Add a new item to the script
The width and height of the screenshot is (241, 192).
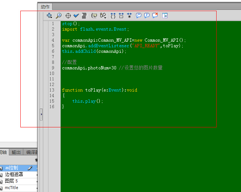49,16
